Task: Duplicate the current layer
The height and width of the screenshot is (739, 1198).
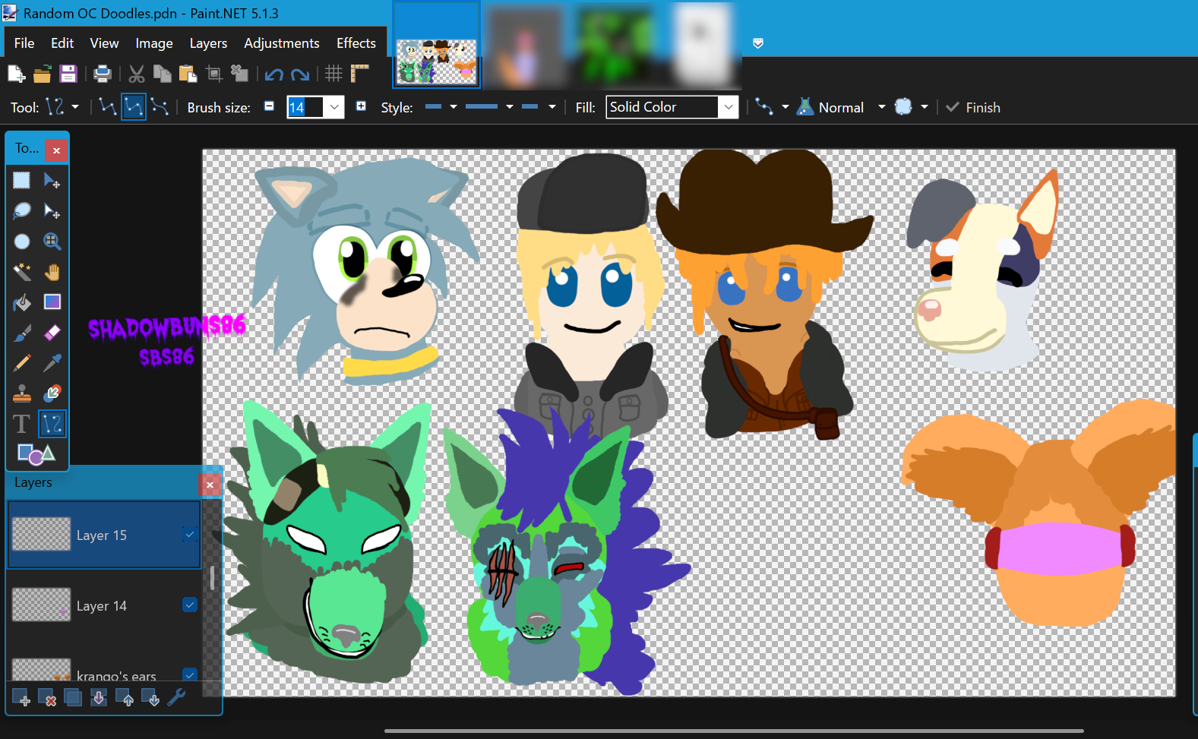Action: [x=73, y=697]
